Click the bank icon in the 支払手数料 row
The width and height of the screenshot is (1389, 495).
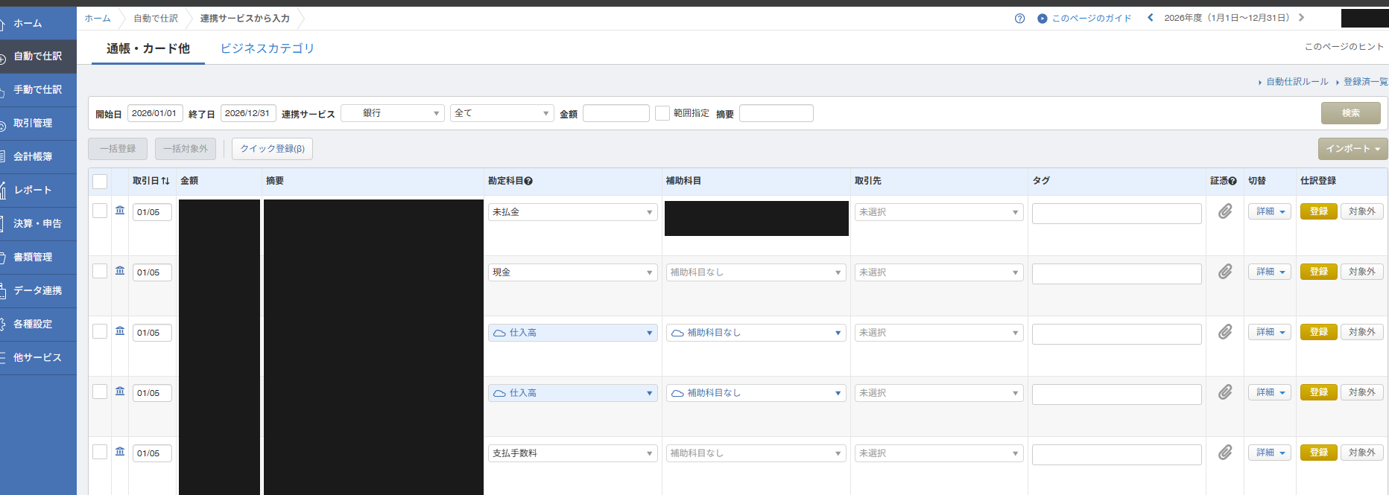click(120, 452)
